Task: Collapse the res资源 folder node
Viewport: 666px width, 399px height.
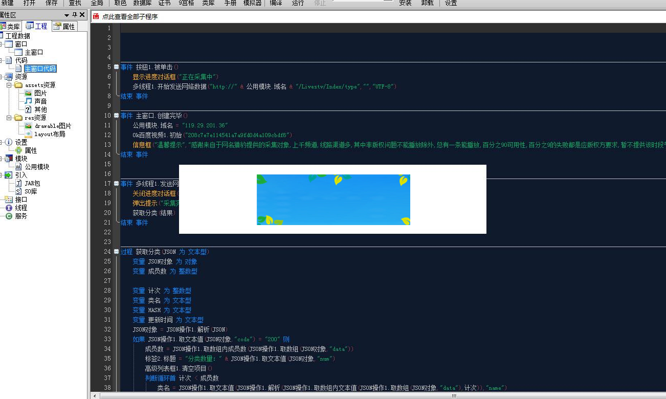Action: click(x=9, y=118)
